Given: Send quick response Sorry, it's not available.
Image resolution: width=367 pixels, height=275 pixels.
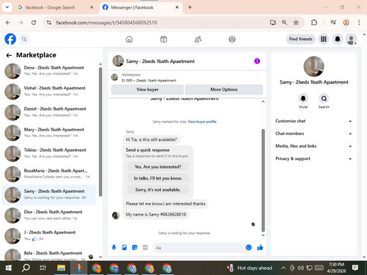Looking at the screenshot, I should [158, 190].
